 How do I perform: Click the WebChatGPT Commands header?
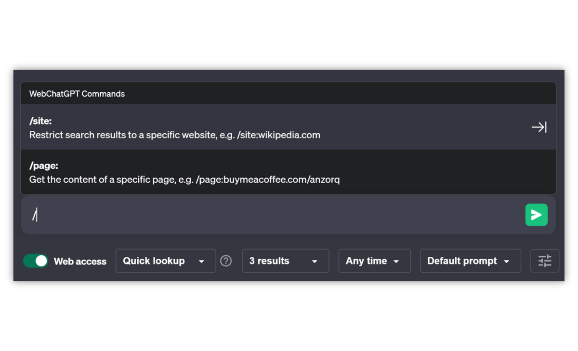coord(77,94)
